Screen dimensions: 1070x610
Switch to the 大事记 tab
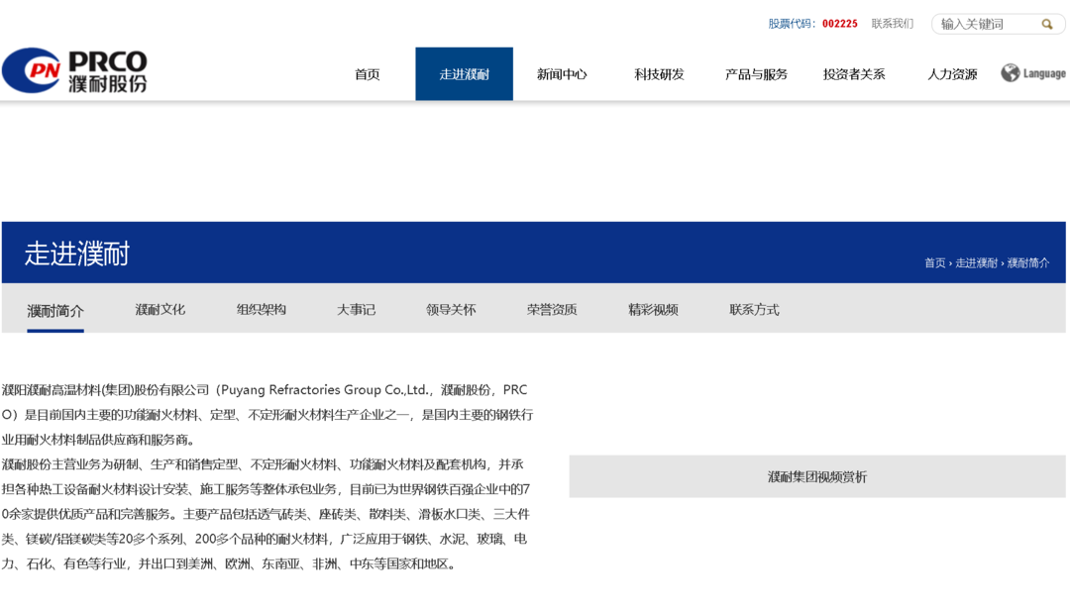(357, 310)
